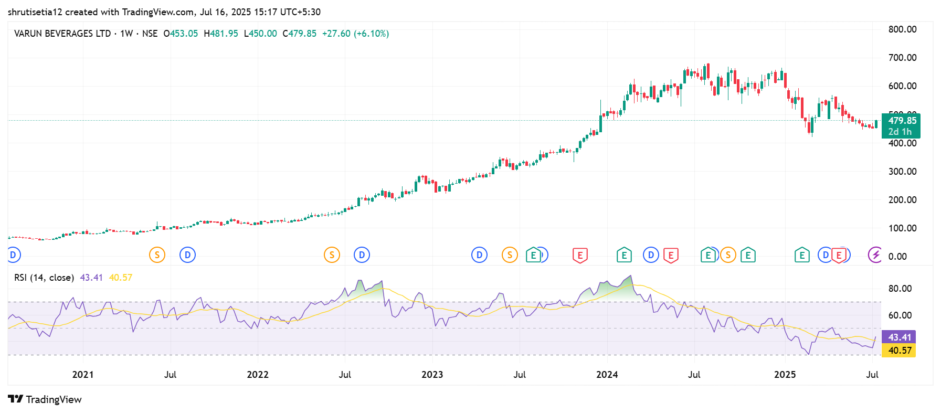Click the open value O453.05
The width and height of the screenshot is (941, 413).
[181, 34]
